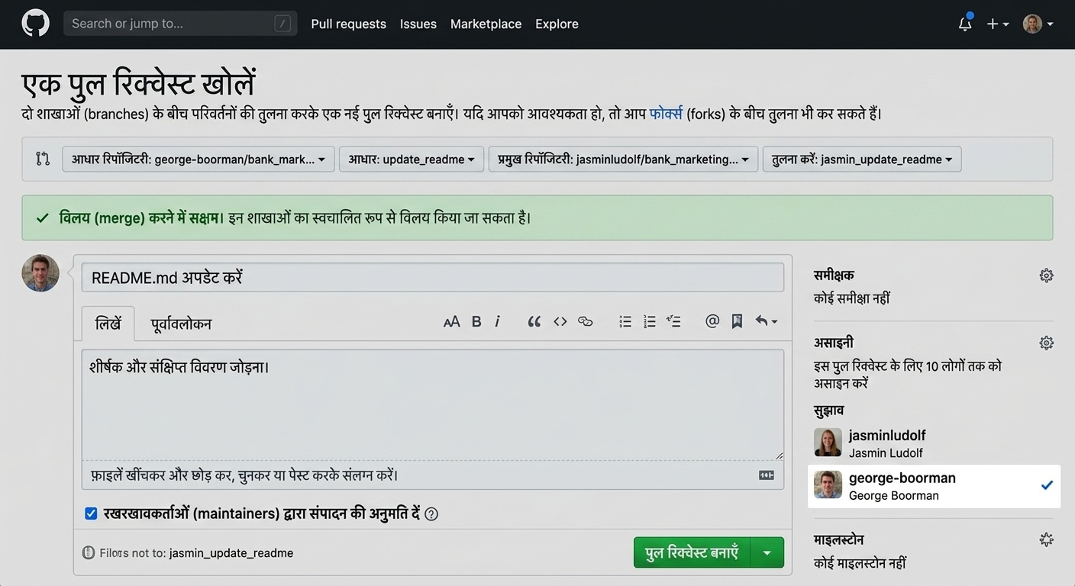Open Issues in top navigation
This screenshot has width=1075, height=586.
point(418,24)
